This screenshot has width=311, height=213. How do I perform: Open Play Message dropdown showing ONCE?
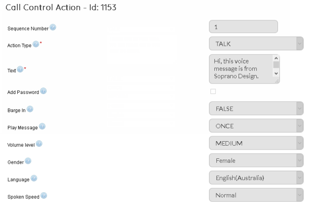click(256, 126)
